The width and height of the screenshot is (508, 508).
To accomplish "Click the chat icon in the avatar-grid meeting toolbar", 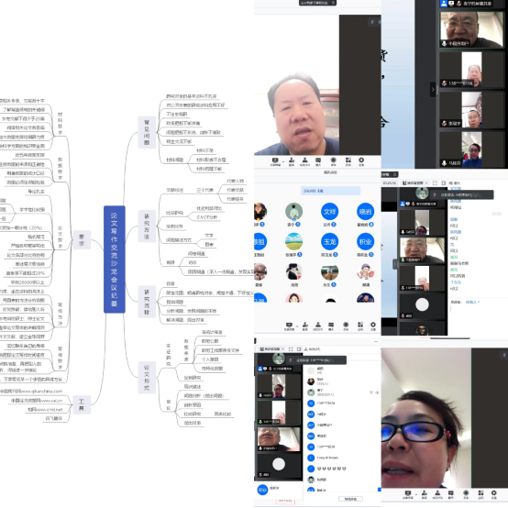I will (x=331, y=325).
